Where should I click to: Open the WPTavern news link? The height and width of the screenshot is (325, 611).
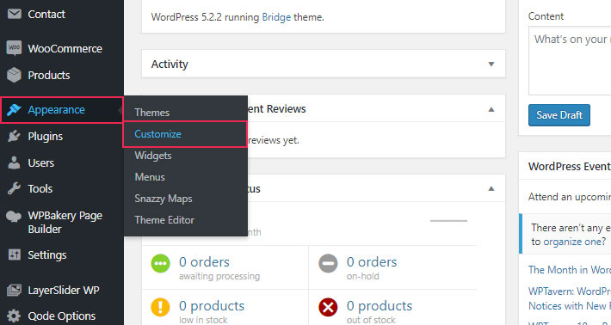pyautogui.click(x=570, y=298)
